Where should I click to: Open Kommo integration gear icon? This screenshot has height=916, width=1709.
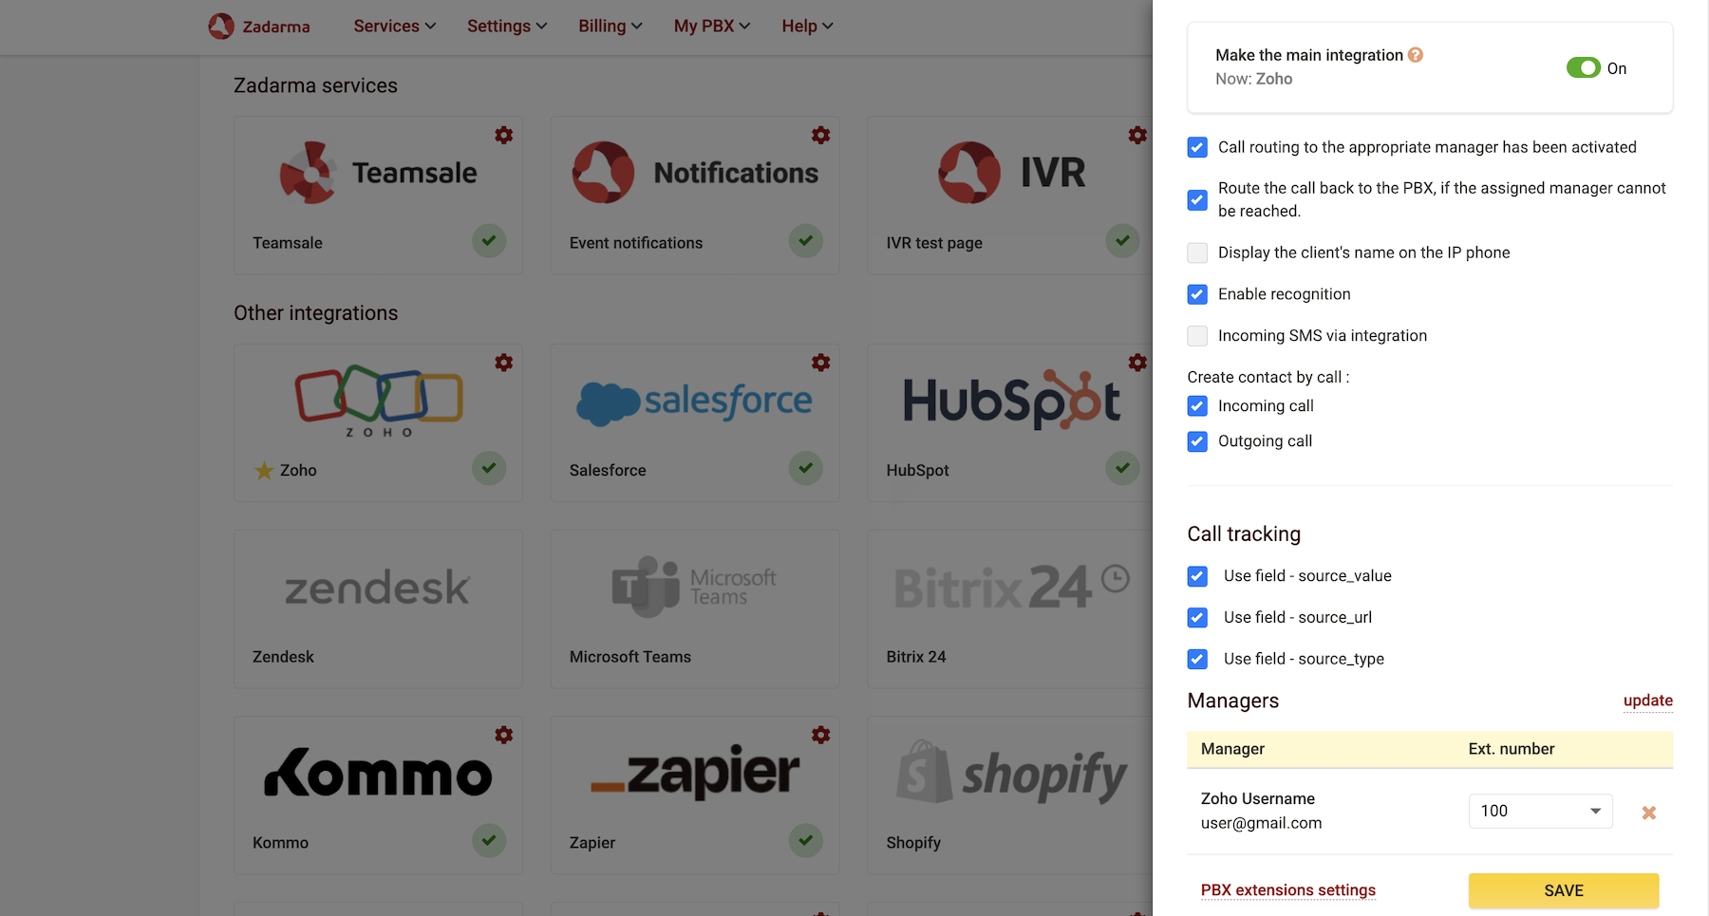tap(504, 735)
